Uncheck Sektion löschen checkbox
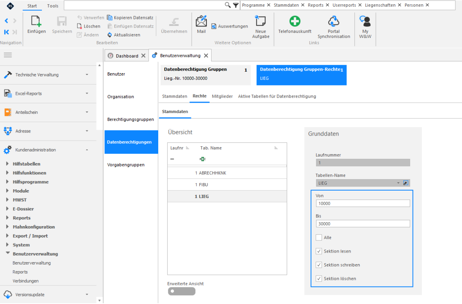The width and height of the screenshot is (462, 304). 319,278
